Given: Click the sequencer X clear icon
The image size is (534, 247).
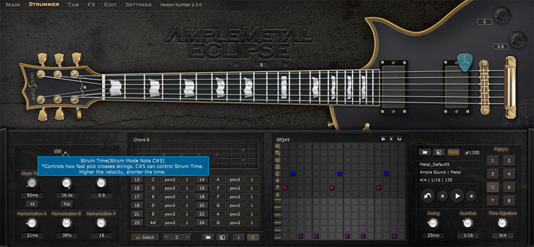Looking at the screenshot, I should pos(391,139).
